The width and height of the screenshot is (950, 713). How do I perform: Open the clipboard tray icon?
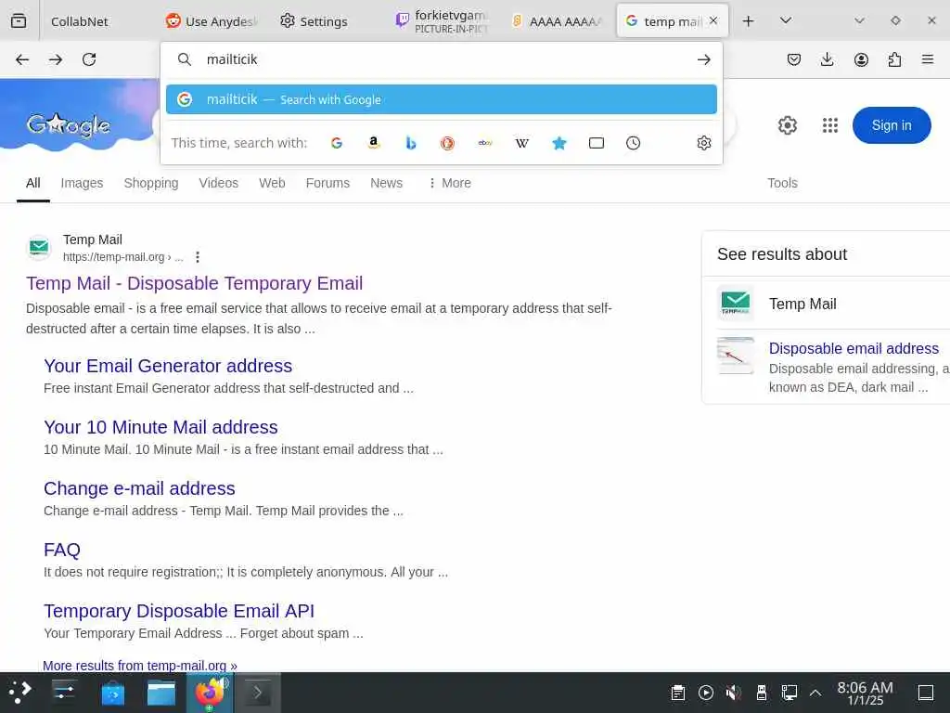678,693
